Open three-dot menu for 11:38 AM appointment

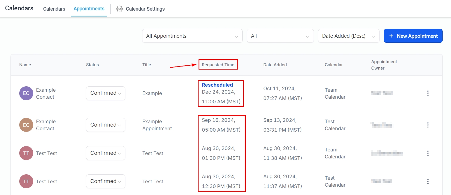[428, 153]
